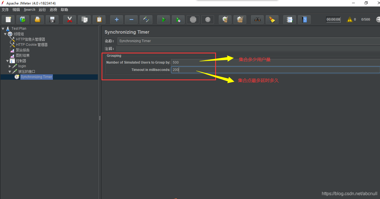Open the 编辑 menu
Screen dimensions: 380x199
click(x=16, y=10)
